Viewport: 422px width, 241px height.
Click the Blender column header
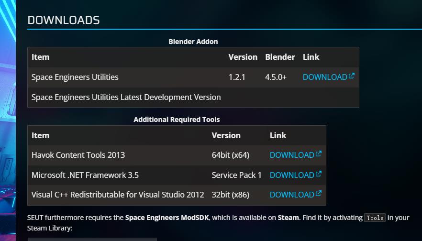(280, 57)
